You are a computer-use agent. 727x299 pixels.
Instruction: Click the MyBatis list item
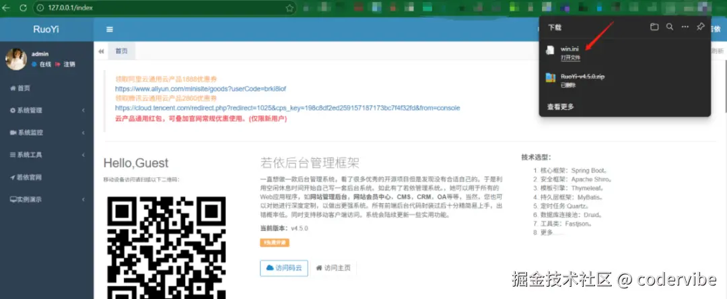(570, 197)
